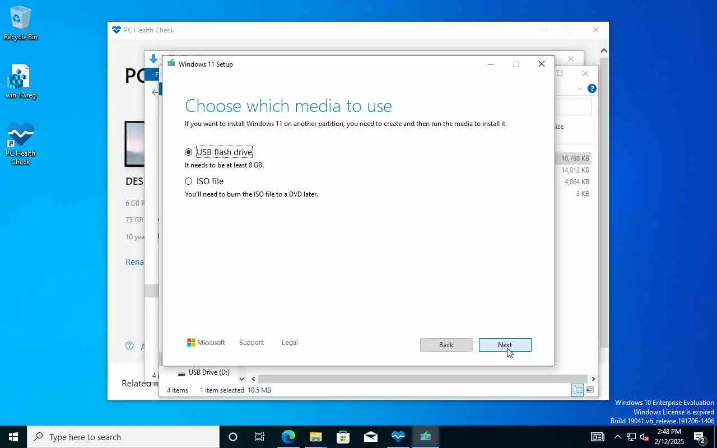Click the PC Health Check scrollbar up arrow
717x448 pixels.
coord(604,51)
